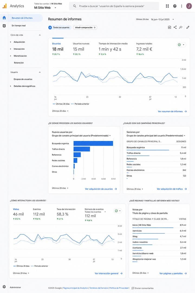Viewport: 195px width, 293px height.
Task: Click the share report icon
Action: 175,27
